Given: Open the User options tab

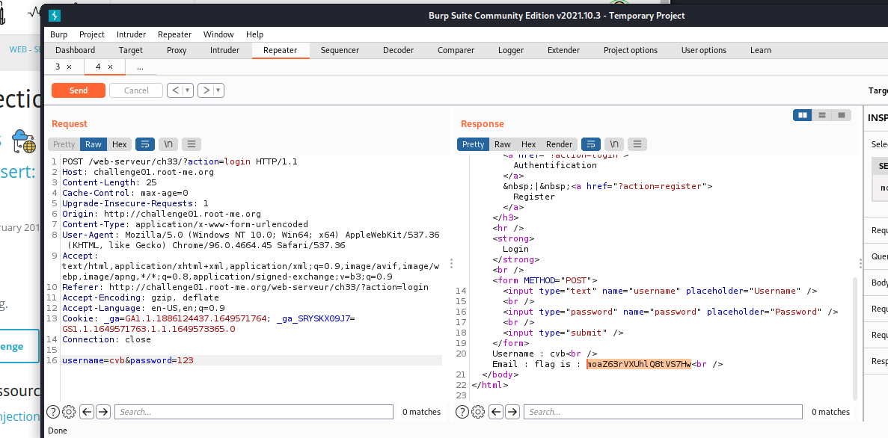Looking at the screenshot, I should (704, 50).
